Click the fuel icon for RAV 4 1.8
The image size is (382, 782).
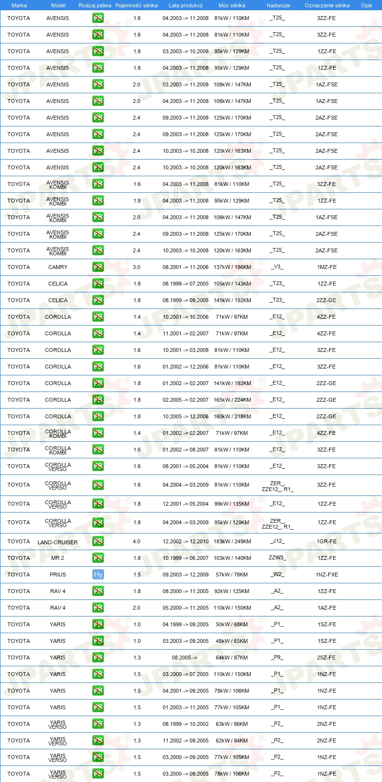pyautogui.click(x=98, y=591)
